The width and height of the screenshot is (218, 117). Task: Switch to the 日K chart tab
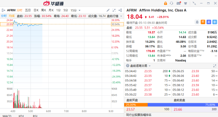tap(36, 10)
